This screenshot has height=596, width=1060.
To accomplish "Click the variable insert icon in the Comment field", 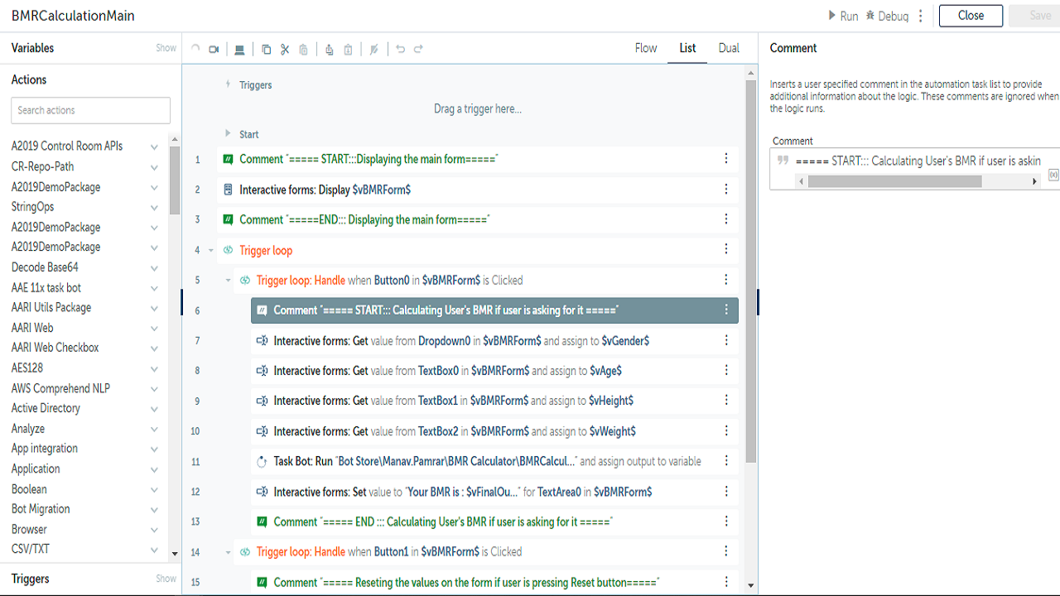I will pyautogui.click(x=1053, y=175).
